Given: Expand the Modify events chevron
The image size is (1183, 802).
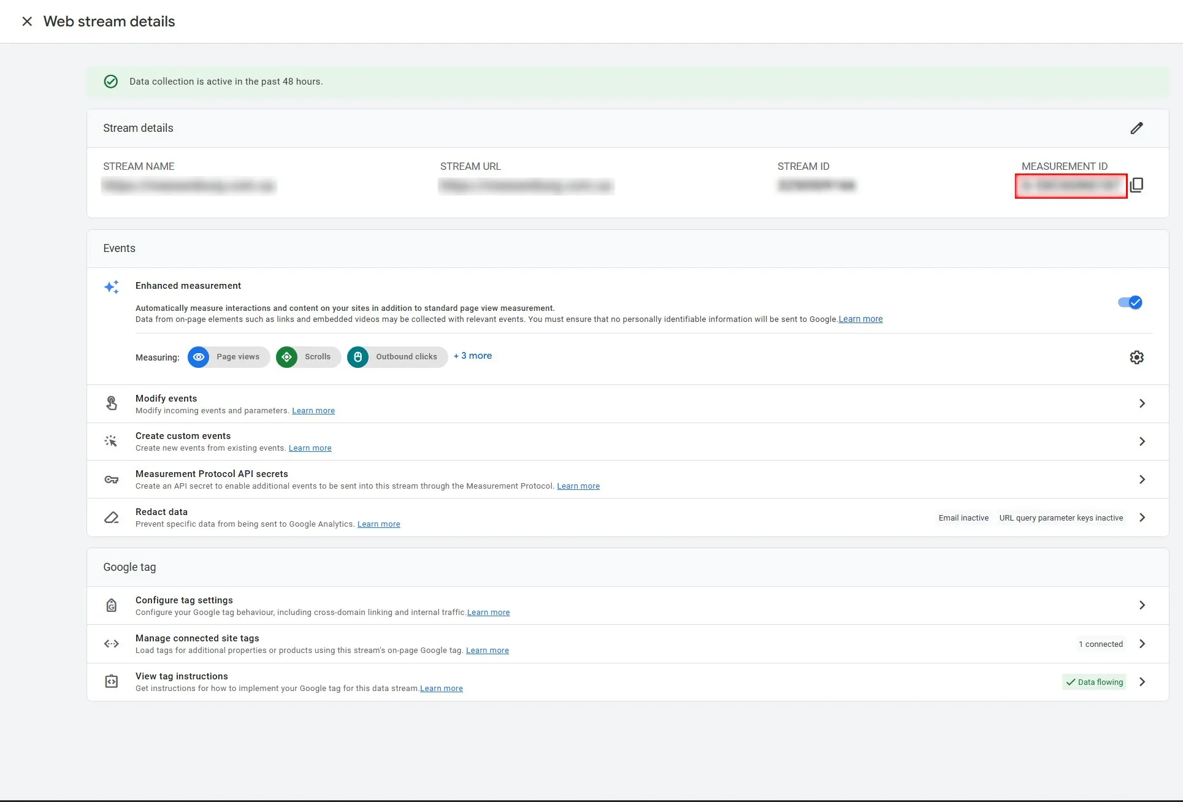Looking at the screenshot, I should (x=1142, y=403).
